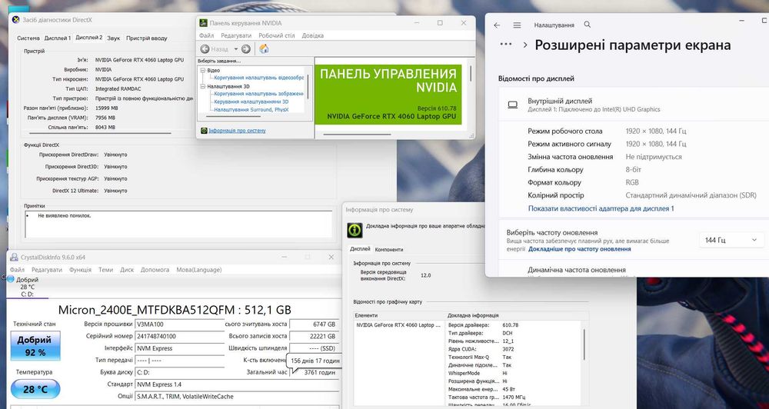This screenshot has width=769, height=409.
Task: Click the vertical scrollbar of NVIDIA task tree
Action: point(308,88)
